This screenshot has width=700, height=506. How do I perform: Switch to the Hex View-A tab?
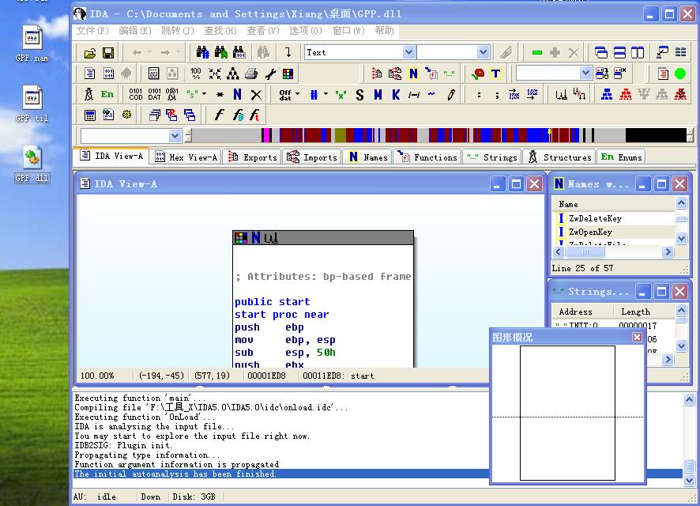click(186, 157)
